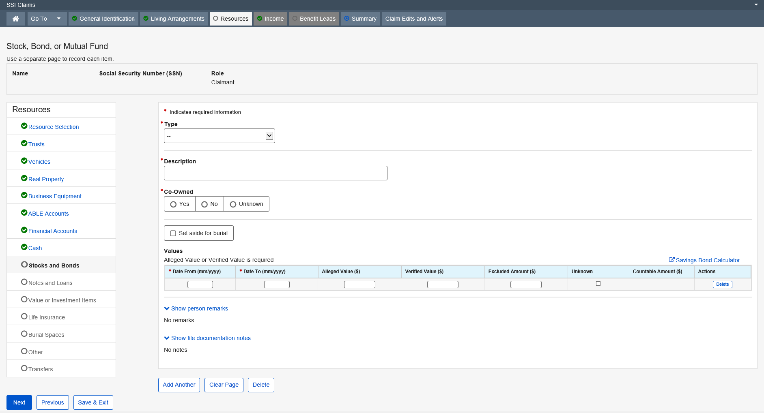Open the Type dropdown list
The height and width of the screenshot is (413, 764).
(219, 136)
